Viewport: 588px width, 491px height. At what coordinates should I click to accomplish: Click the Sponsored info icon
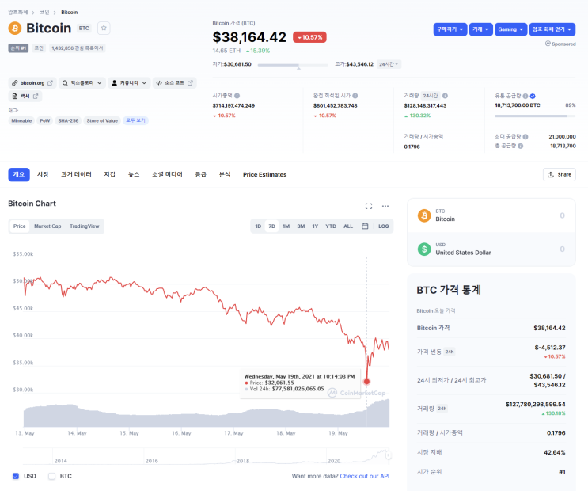(x=548, y=44)
